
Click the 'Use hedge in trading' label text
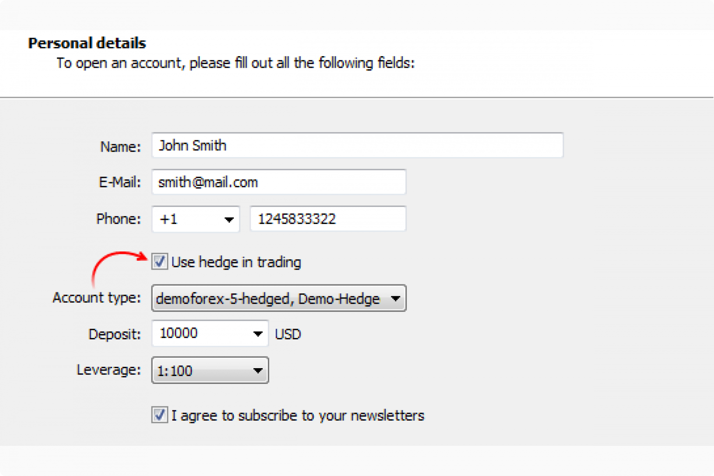pyautogui.click(x=236, y=262)
